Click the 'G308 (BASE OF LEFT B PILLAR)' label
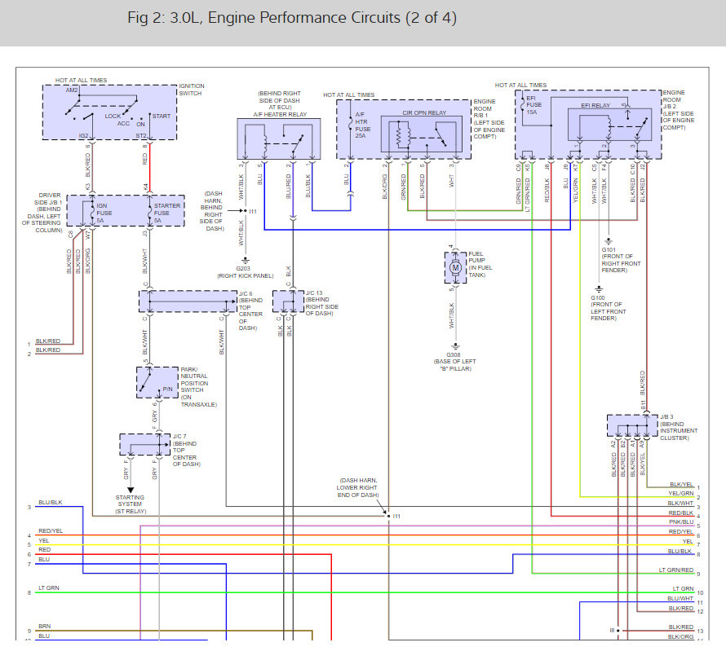This screenshot has width=726, height=660. coord(454,362)
